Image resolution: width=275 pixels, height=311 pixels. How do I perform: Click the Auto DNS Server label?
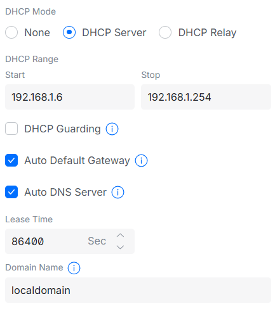(65, 192)
